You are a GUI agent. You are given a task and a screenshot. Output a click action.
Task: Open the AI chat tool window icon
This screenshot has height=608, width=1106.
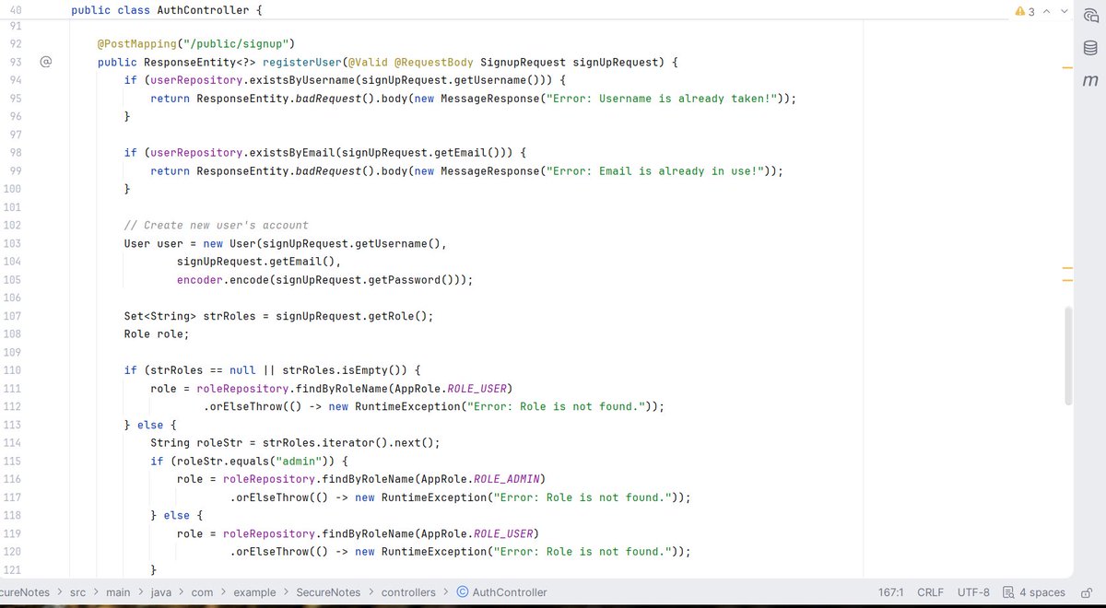1090,15
